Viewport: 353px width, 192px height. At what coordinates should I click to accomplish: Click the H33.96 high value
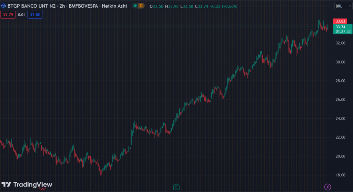(172, 6)
